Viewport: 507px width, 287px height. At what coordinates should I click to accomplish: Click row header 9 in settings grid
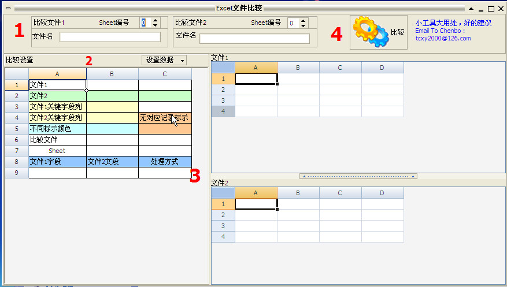(x=17, y=173)
